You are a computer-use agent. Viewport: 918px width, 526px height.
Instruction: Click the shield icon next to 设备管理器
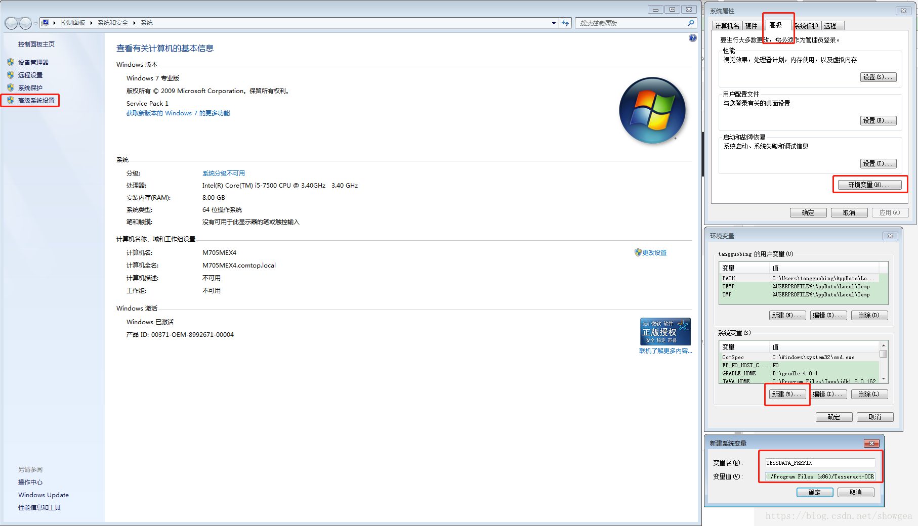pos(11,62)
